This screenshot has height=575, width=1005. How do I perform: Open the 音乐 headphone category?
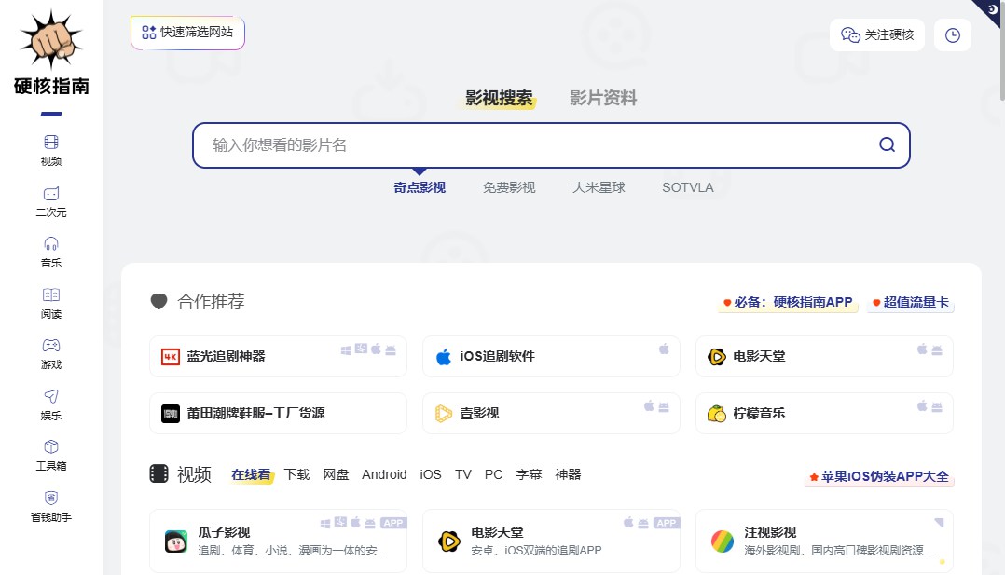51,253
